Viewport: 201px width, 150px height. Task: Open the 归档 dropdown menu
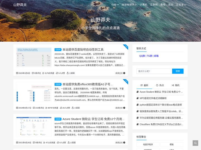click(x=115, y=5)
